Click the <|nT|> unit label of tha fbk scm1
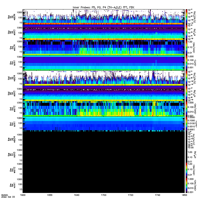This screenshot has width=197, height=210. point(195,63)
